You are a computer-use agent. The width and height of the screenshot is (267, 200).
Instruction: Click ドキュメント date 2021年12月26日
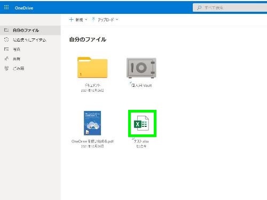92,91
